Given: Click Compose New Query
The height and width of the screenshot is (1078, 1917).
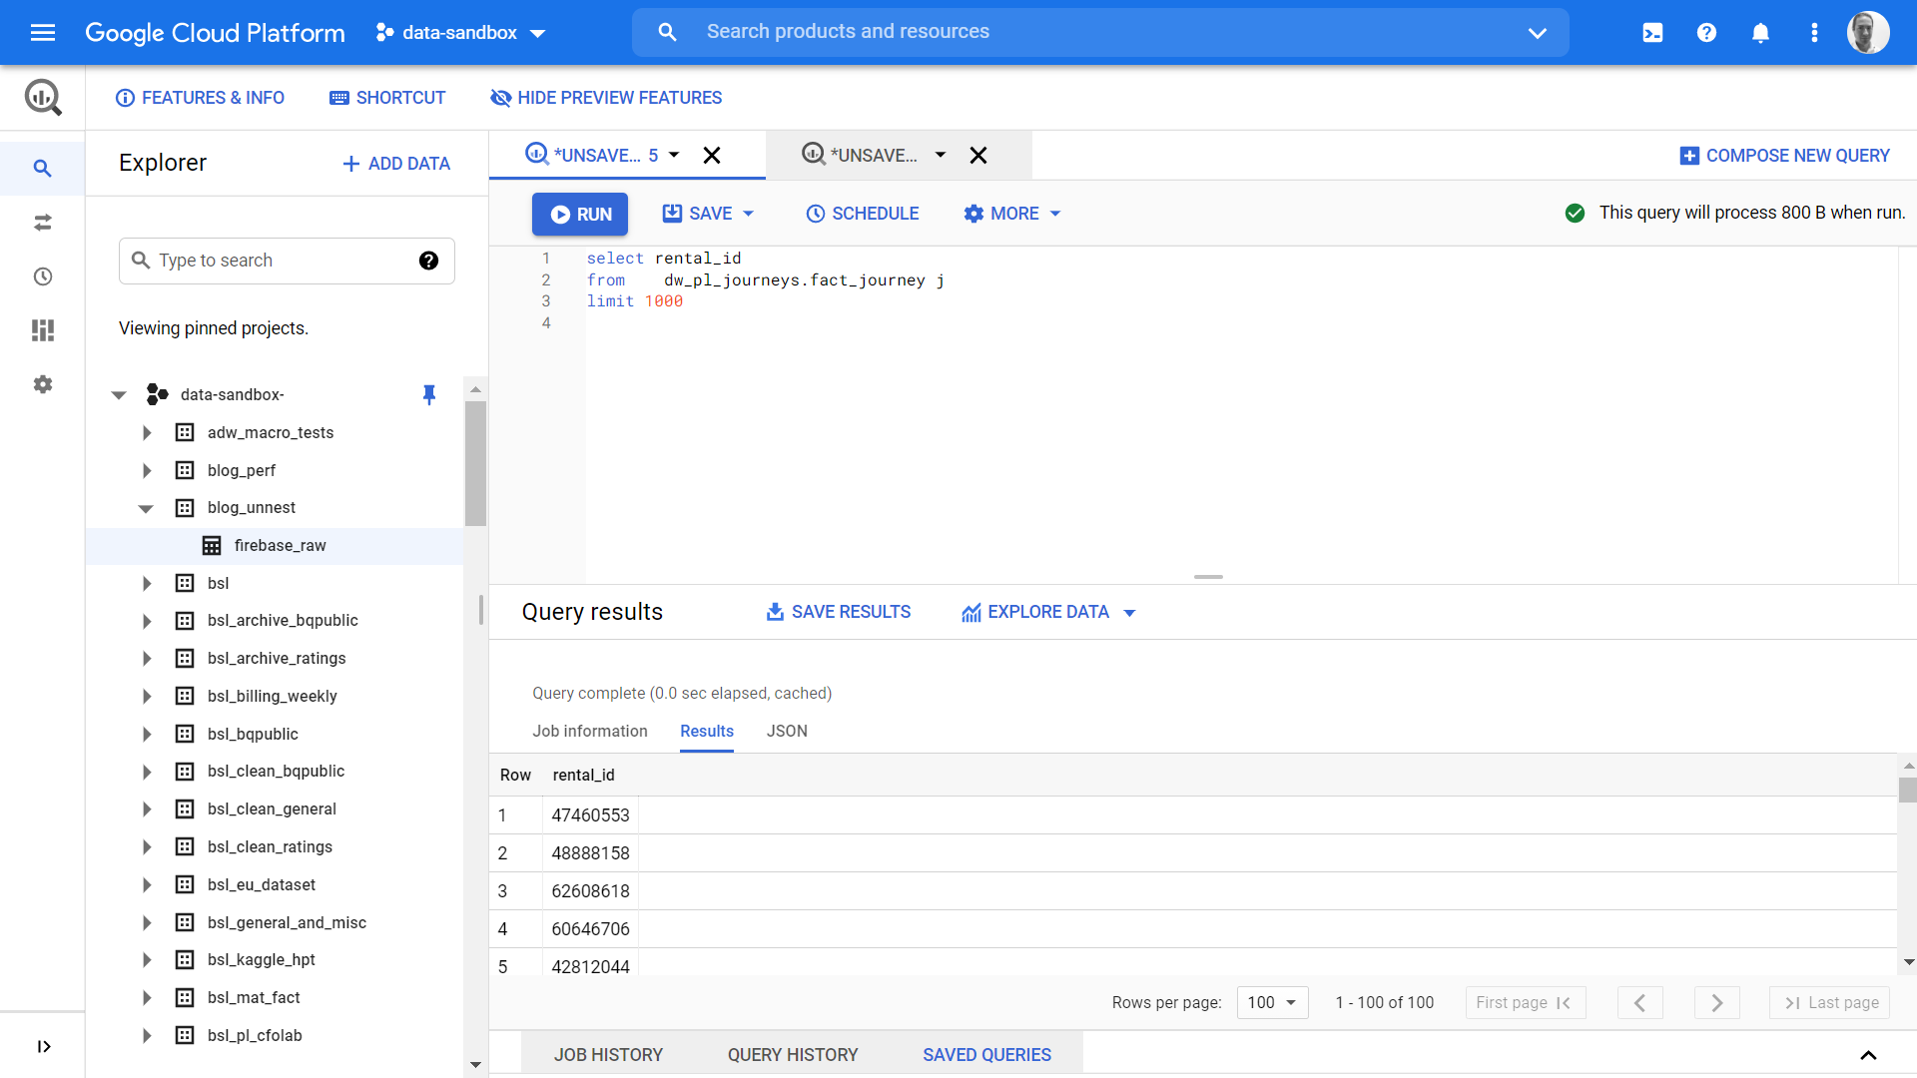Looking at the screenshot, I should point(1784,156).
